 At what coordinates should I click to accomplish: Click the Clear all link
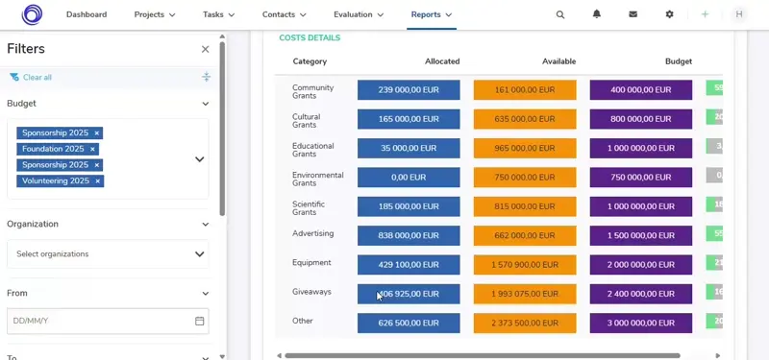click(x=37, y=78)
